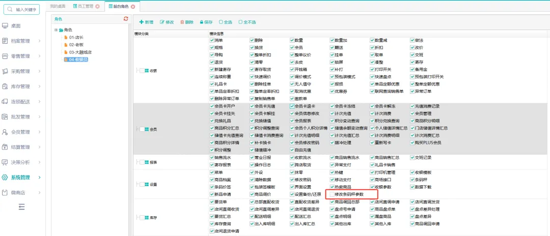550x236 pixels.
Task: Click the 会员管理 person icon
Action: [x=5, y=132]
